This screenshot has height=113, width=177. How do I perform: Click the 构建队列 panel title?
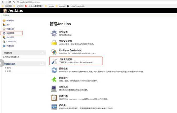coord(8,53)
